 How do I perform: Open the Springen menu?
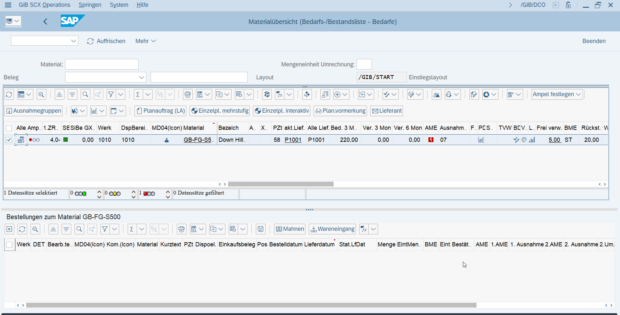click(x=90, y=5)
